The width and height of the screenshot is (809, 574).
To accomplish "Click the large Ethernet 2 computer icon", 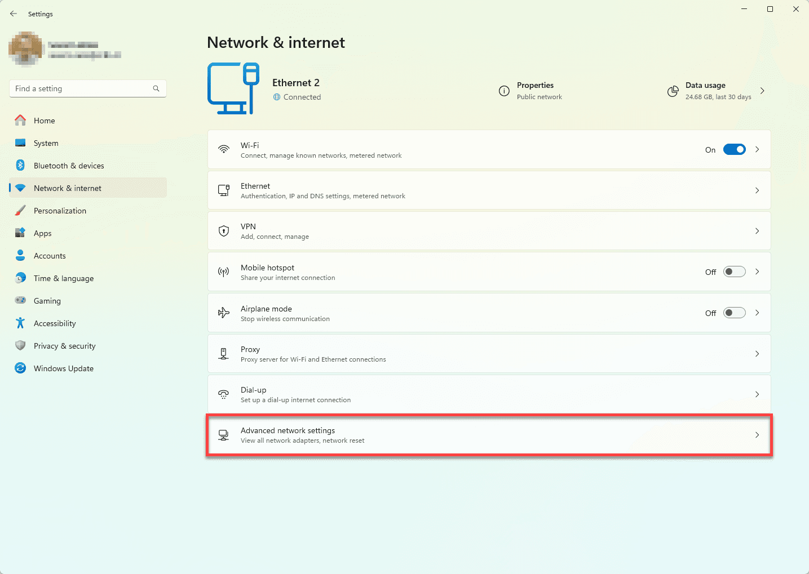I will click(x=233, y=88).
